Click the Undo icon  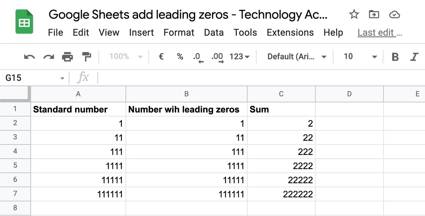coord(30,56)
